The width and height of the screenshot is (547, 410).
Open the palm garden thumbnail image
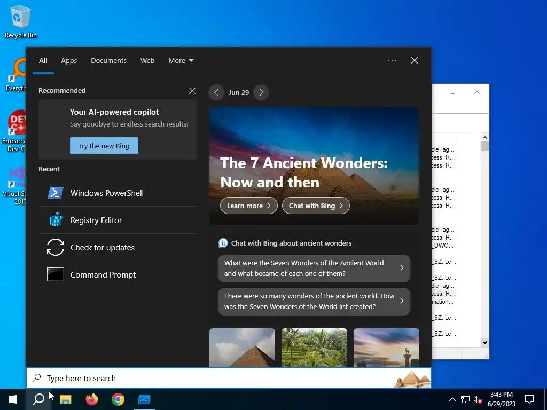tap(314, 348)
